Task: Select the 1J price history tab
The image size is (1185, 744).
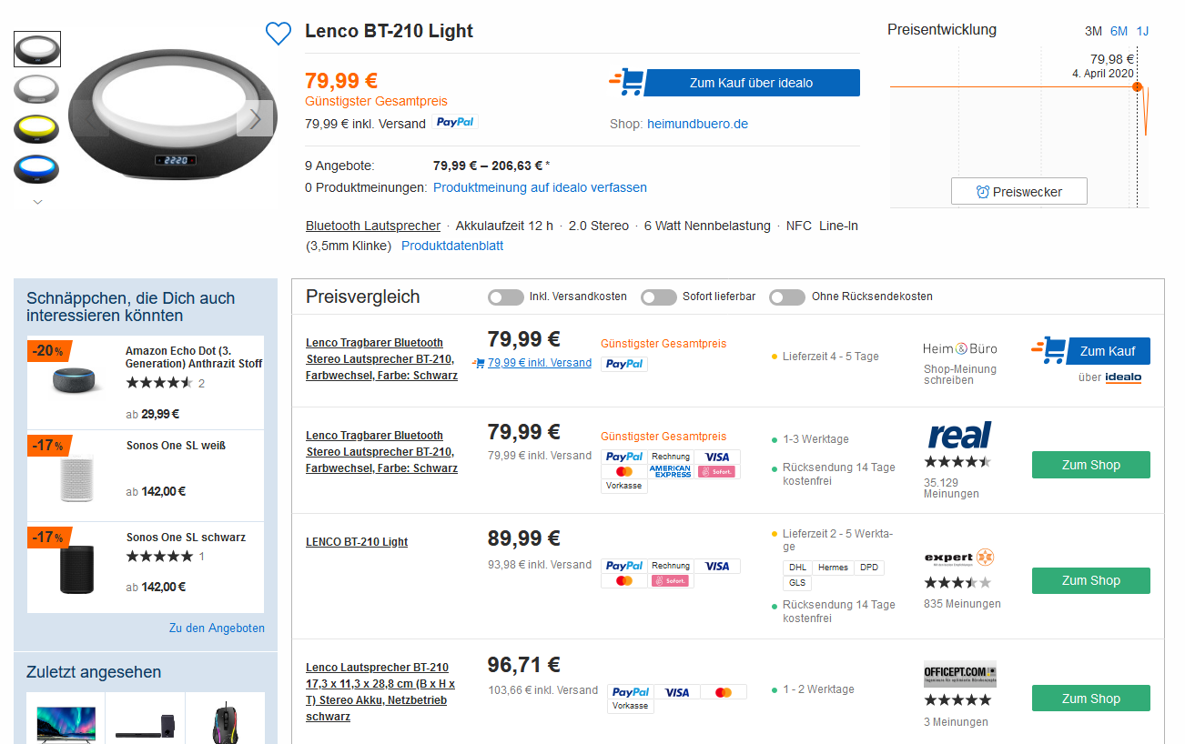Action: tap(1142, 31)
